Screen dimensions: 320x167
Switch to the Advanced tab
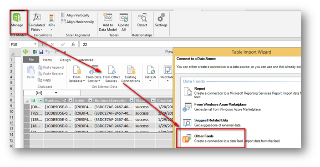pos(86,60)
